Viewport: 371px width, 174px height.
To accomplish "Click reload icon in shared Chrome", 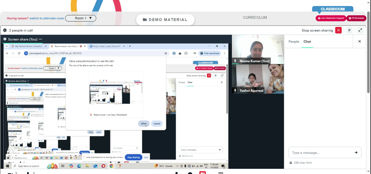I will [19, 53].
